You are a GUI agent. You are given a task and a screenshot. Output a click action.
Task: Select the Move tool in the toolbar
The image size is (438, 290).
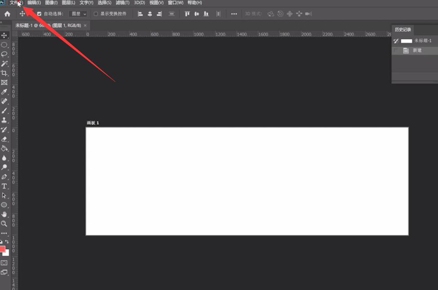pos(4,36)
